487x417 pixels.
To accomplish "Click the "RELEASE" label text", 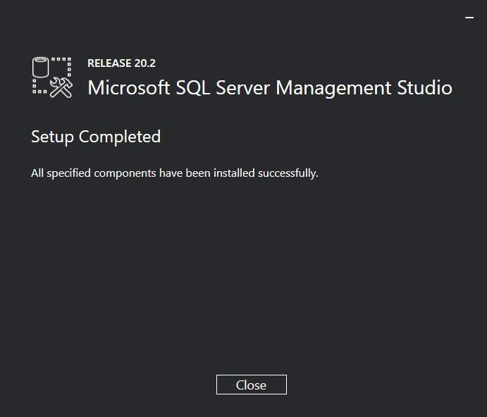I will (110, 63).
